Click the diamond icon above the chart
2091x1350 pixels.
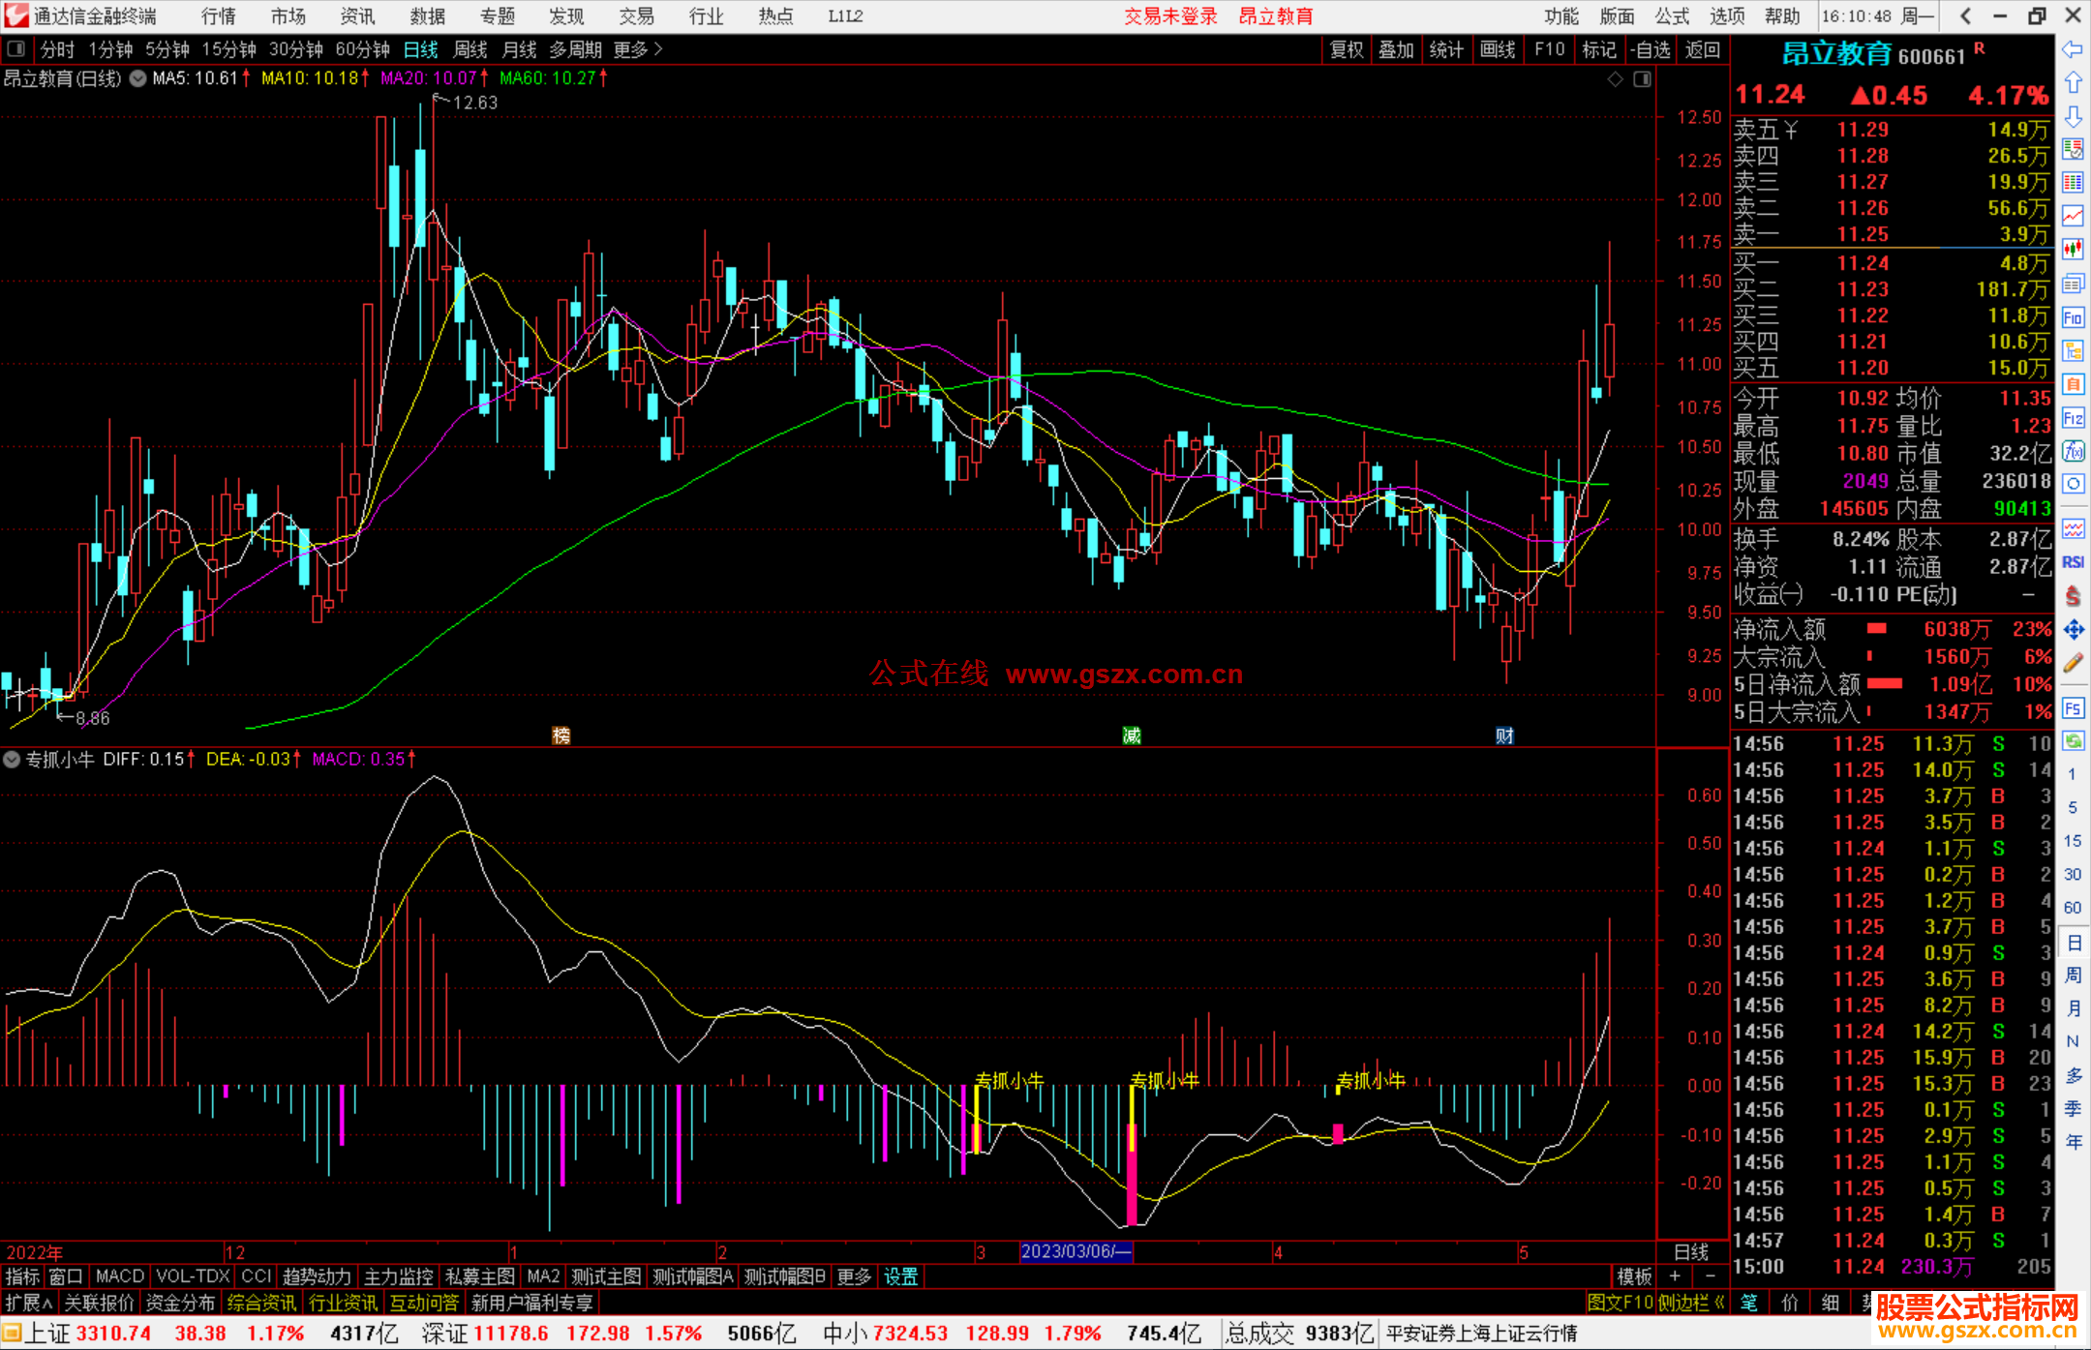pyautogui.click(x=1616, y=78)
